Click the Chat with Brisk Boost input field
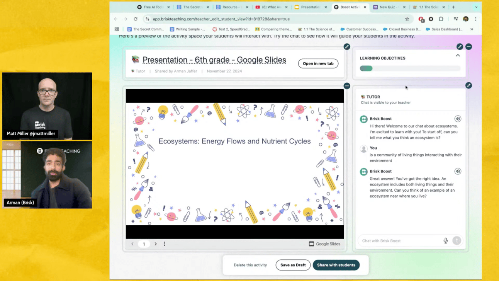 (x=402, y=241)
